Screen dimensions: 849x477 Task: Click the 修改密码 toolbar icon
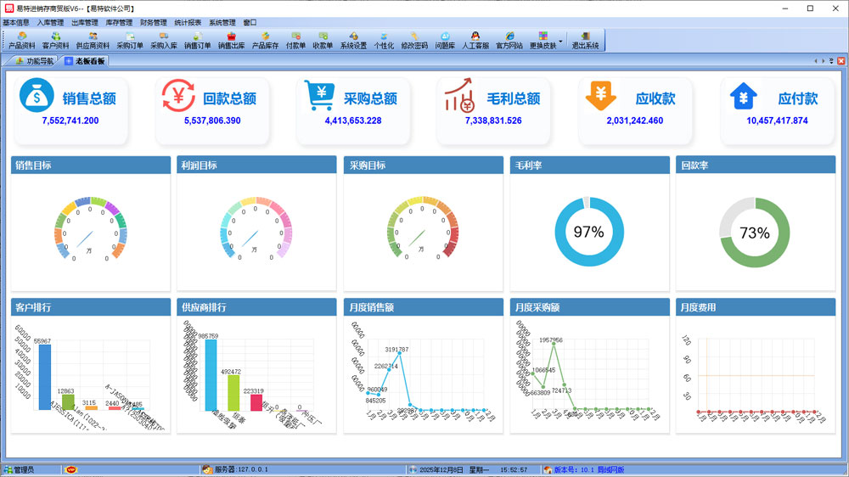click(414, 40)
